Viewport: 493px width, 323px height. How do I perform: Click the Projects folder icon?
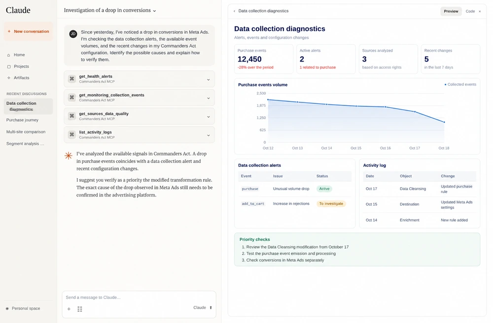pyautogui.click(x=9, y=66)
